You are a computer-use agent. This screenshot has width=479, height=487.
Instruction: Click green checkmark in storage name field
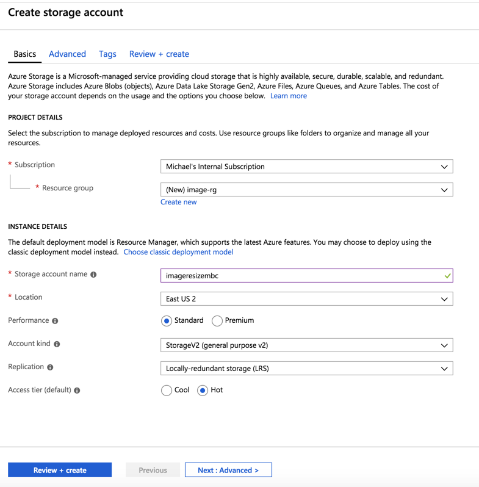tap(448, 276)
